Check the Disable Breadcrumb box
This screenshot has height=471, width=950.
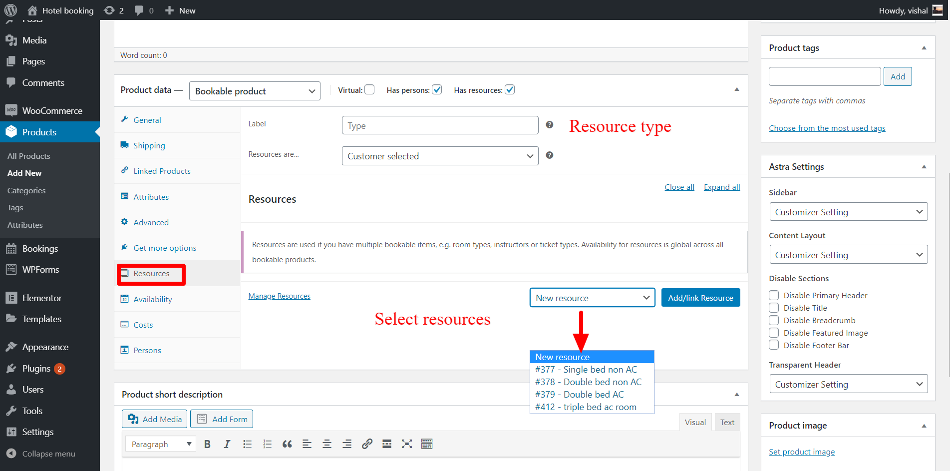click(774, 320)
